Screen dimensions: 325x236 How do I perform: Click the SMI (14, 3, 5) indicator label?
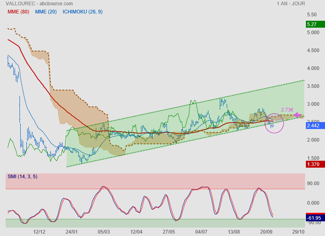click(x=22, y=177)
